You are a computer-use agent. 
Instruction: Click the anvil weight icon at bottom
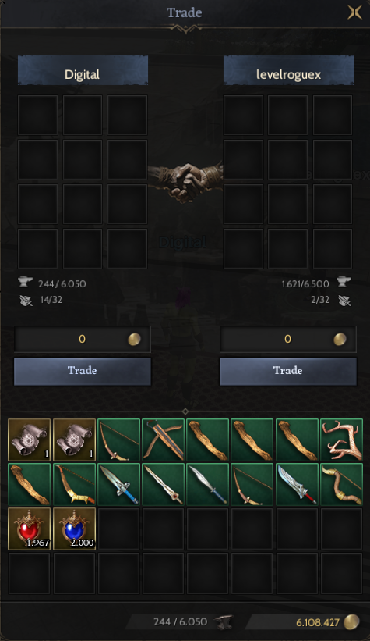(x=224, y=621)
